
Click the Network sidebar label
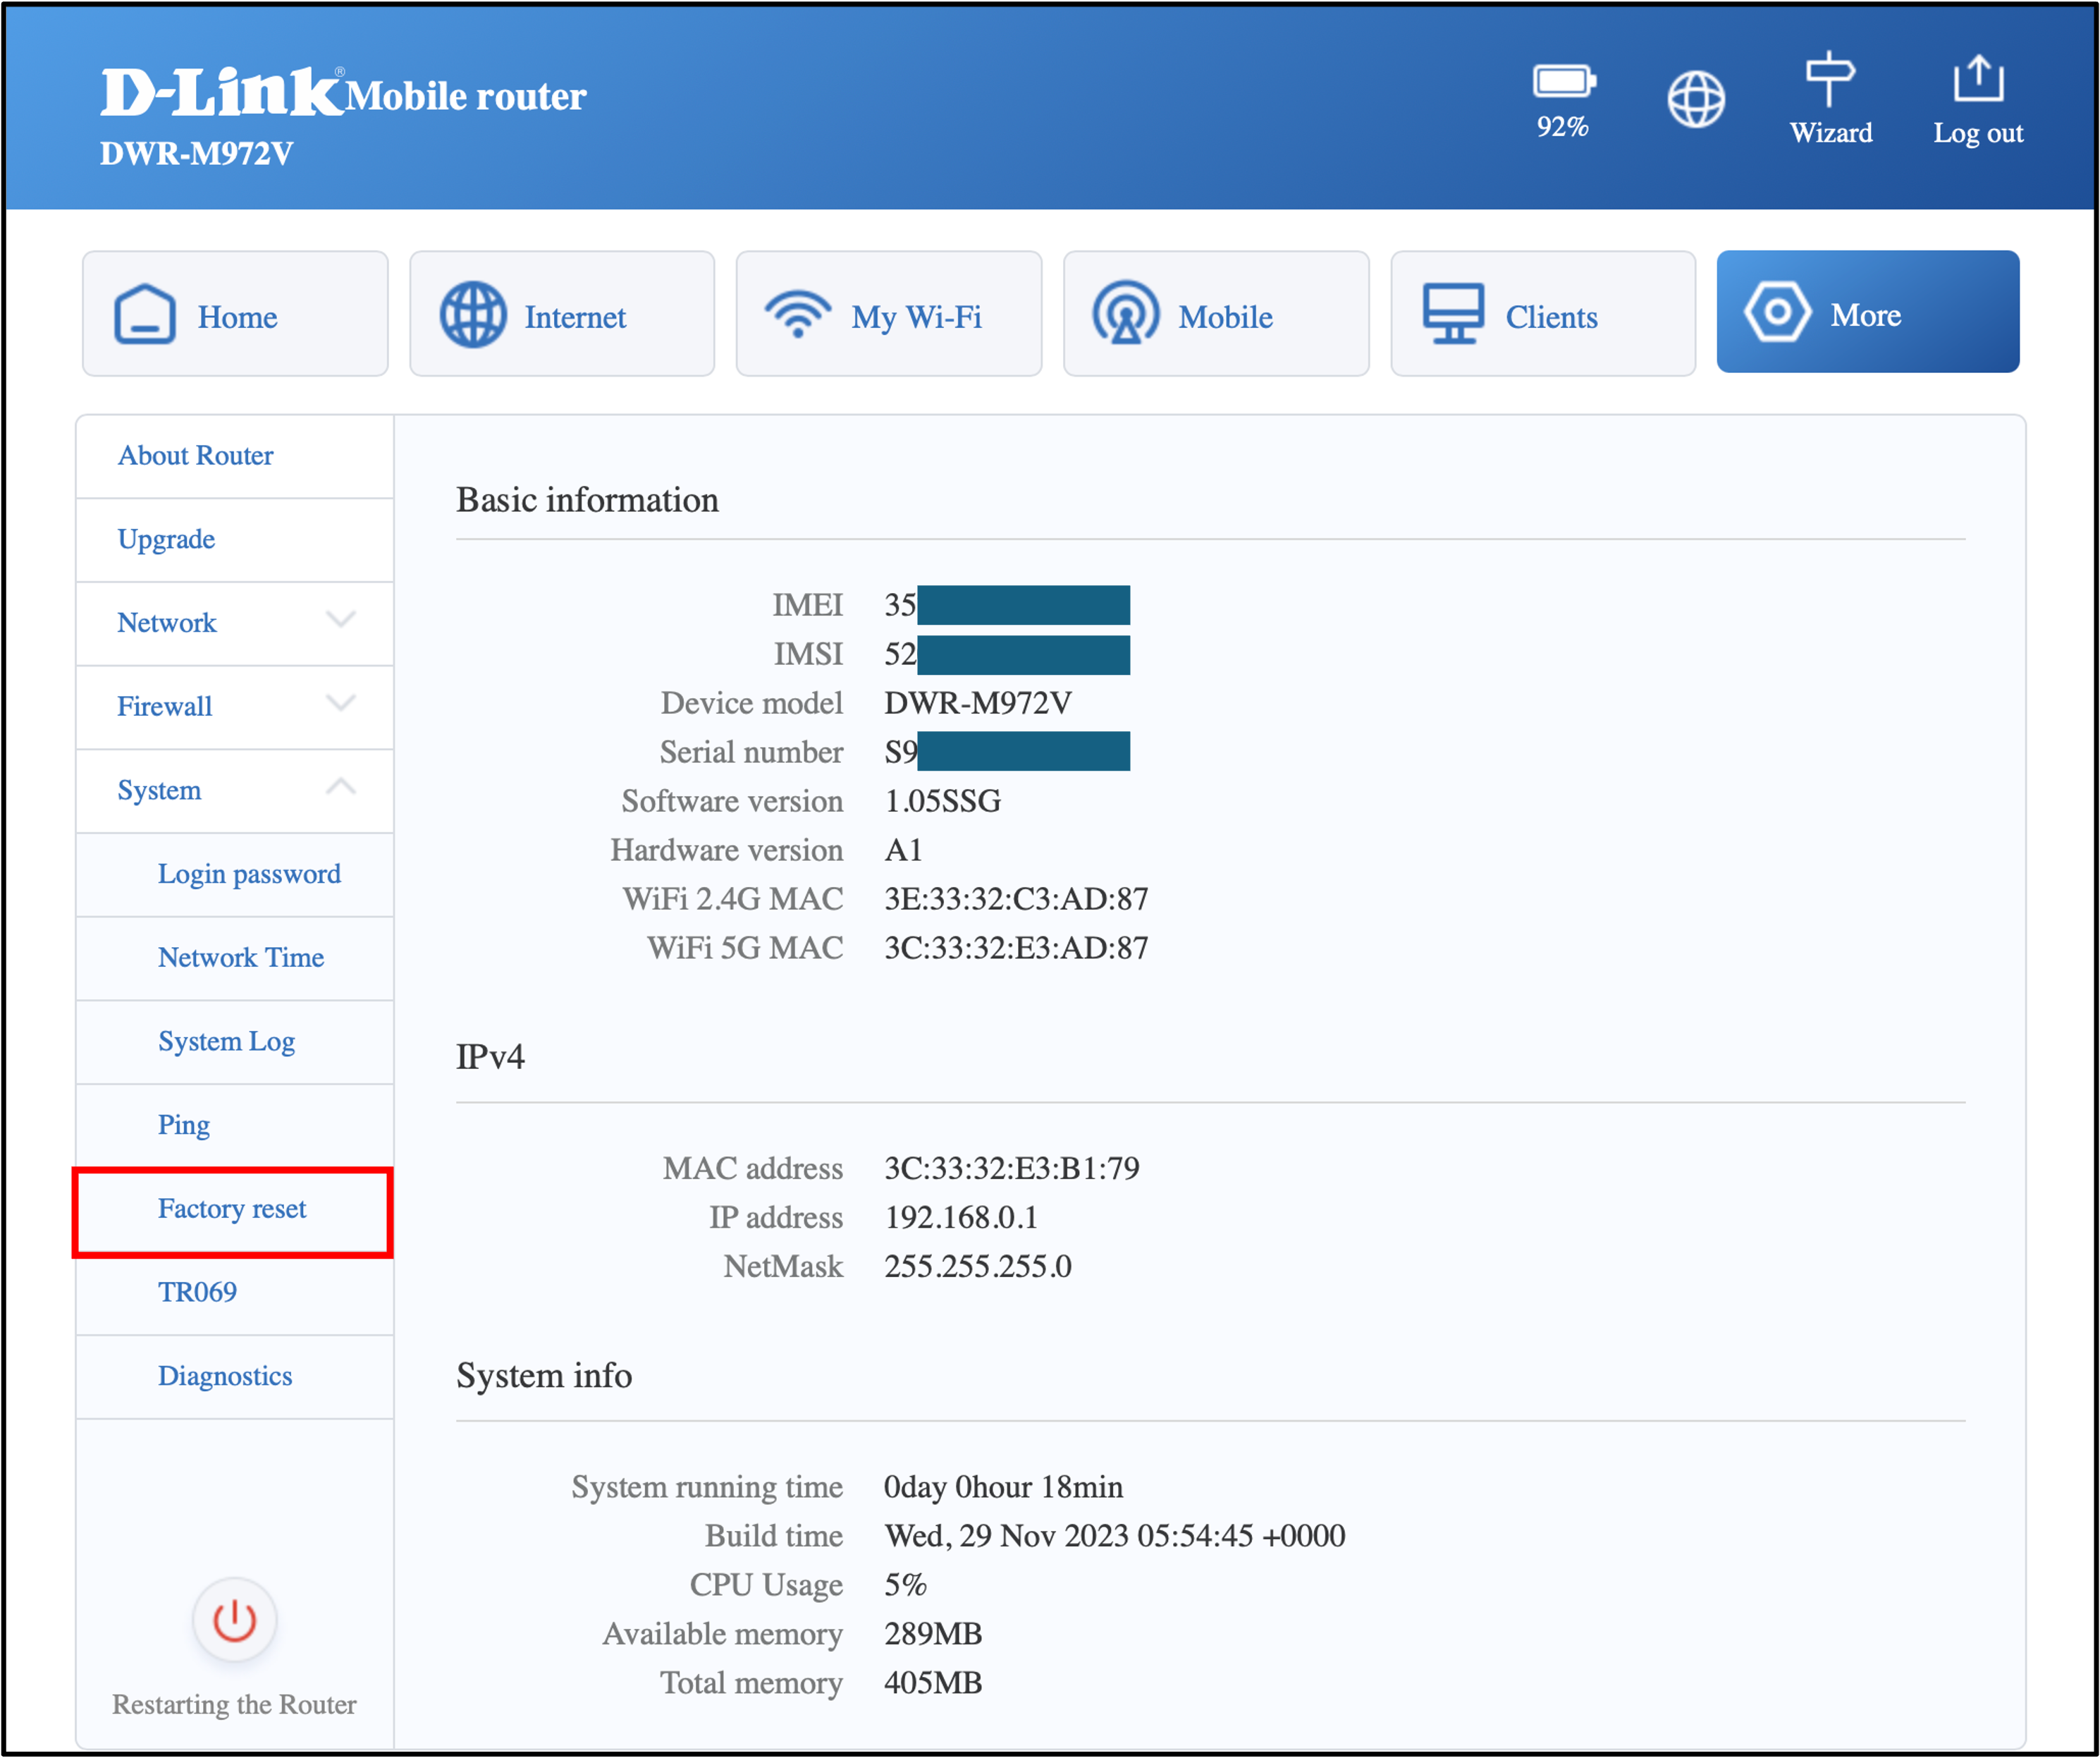click(x=167, y=623)
